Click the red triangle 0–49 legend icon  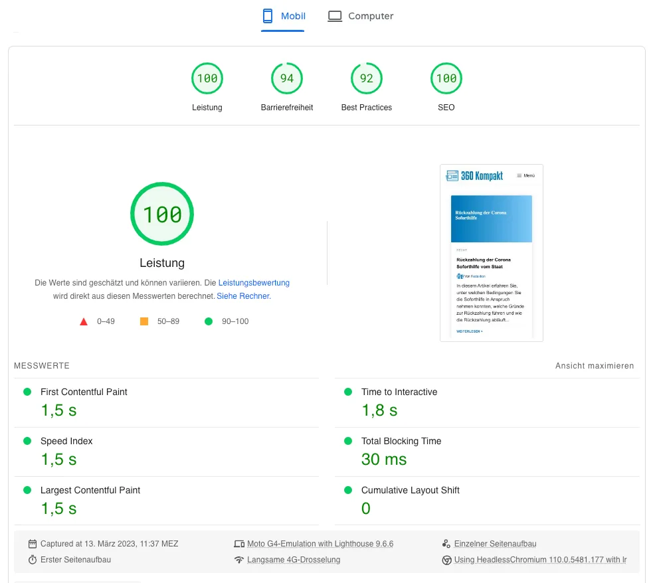(84, 321)
